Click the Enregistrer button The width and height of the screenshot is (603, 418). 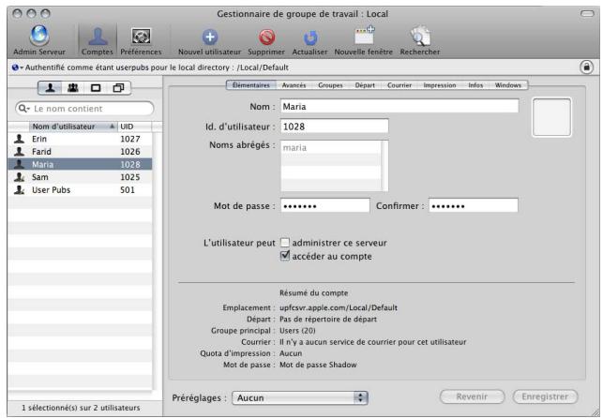[x=545, y=396]
